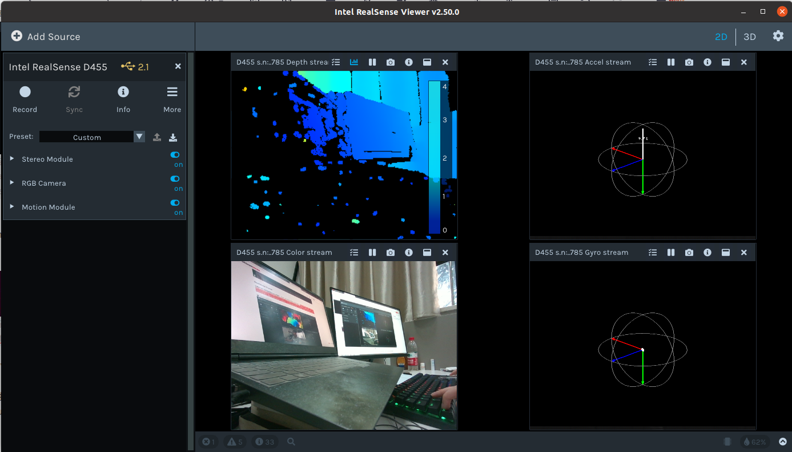This screenshot has width=792, height=452.
Task: Open the viewer settings gear
Action: click(778, 35)
